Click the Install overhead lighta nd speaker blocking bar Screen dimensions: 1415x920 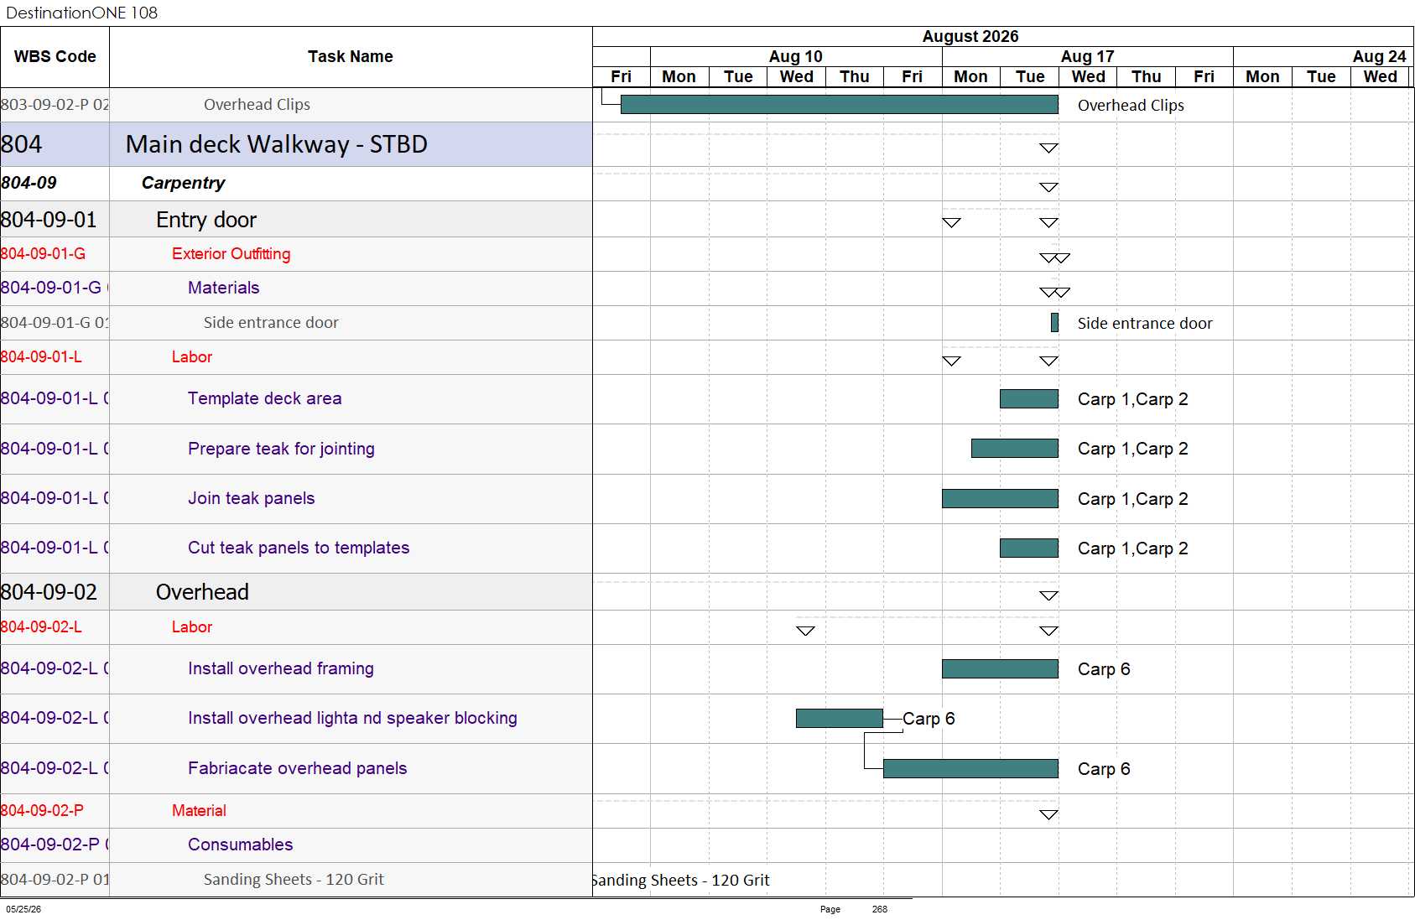(839, 719)
